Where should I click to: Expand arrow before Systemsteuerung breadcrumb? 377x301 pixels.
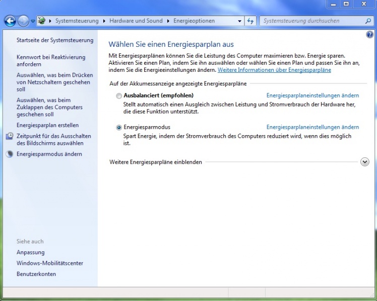click(50, 21)
